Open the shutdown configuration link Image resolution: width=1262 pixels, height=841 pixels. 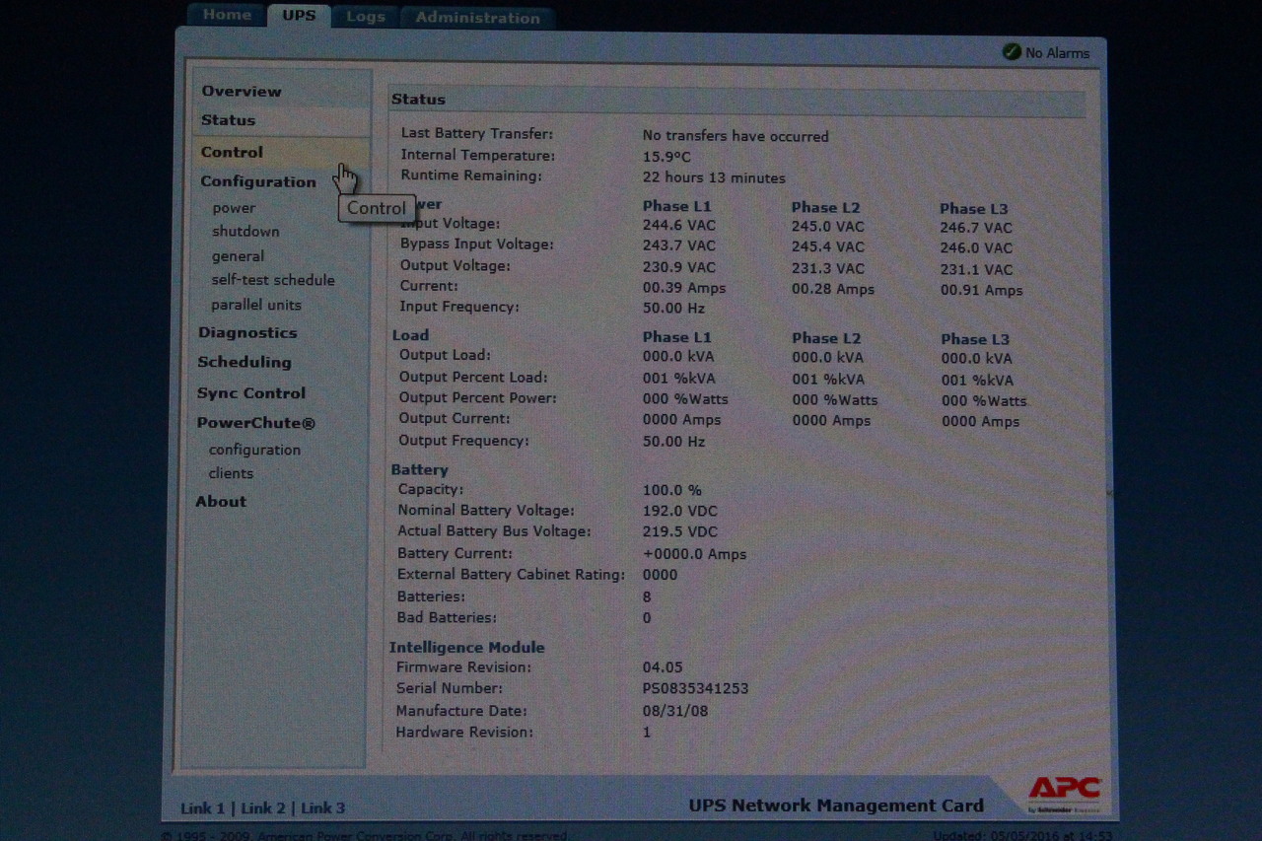coord(245,232)
